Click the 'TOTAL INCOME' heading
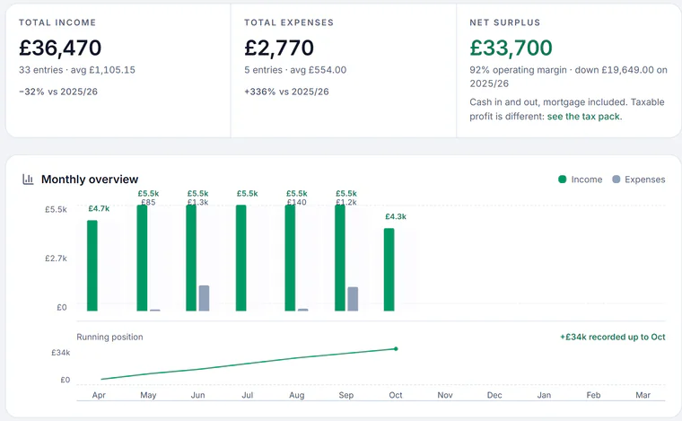This screenshot has height=421, width=682. pyautogui.click(x=57, y=22)
